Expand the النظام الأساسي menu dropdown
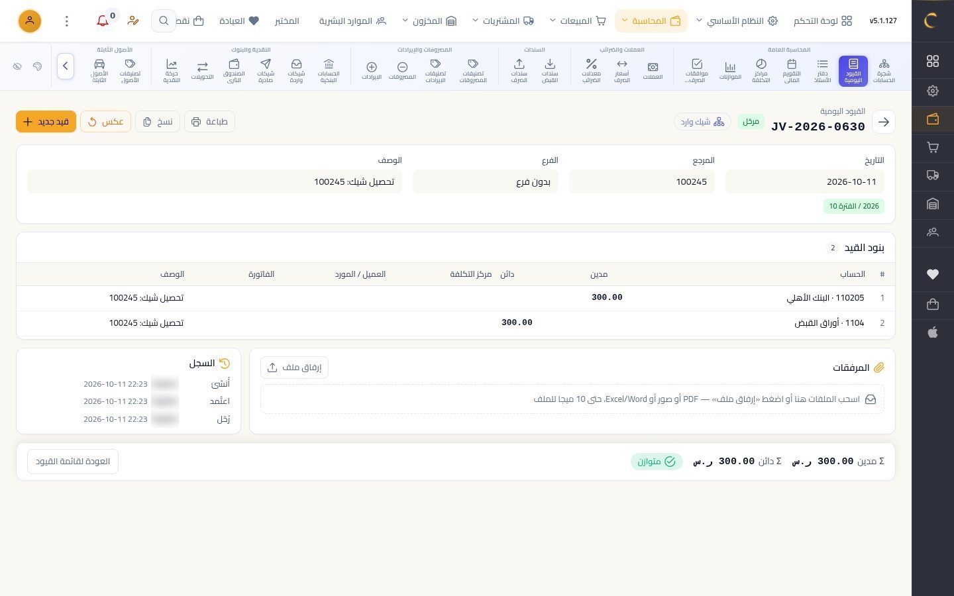954x596 pixels. 737,21
